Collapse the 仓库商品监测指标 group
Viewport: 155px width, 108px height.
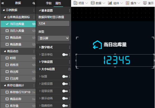point(5,17)
